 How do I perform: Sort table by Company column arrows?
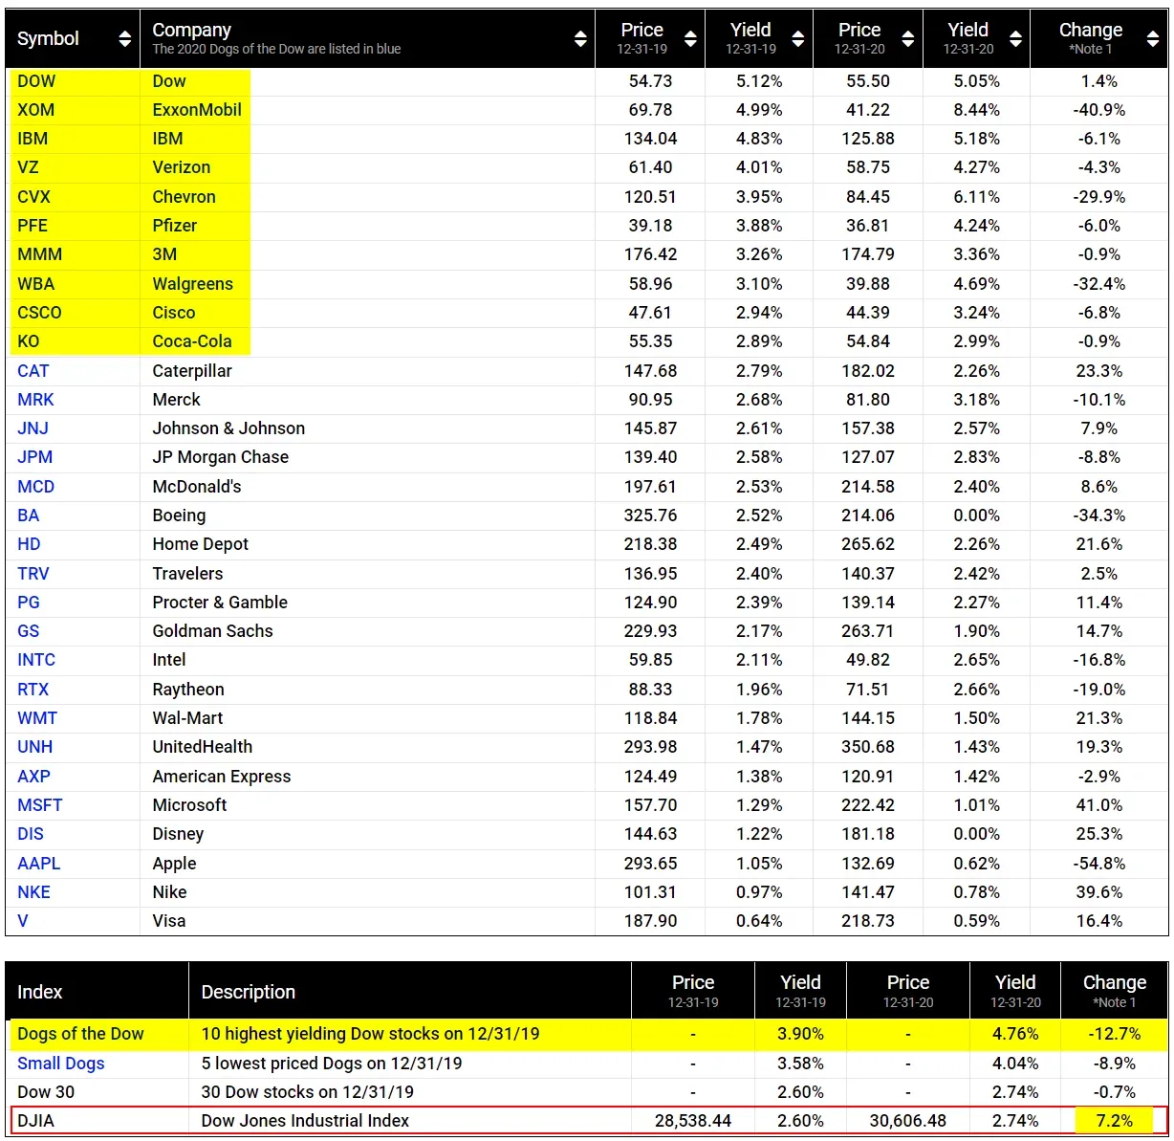point(580,38)
